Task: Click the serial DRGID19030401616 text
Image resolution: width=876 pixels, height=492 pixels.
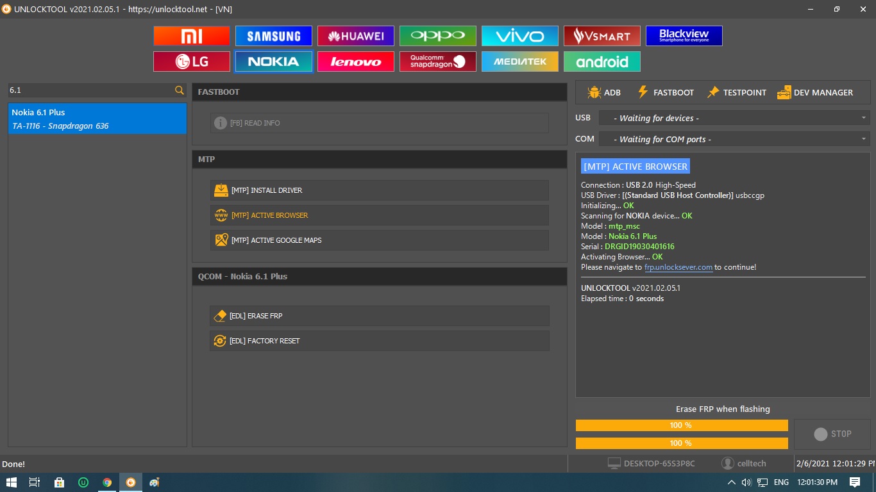Action: 639,247
